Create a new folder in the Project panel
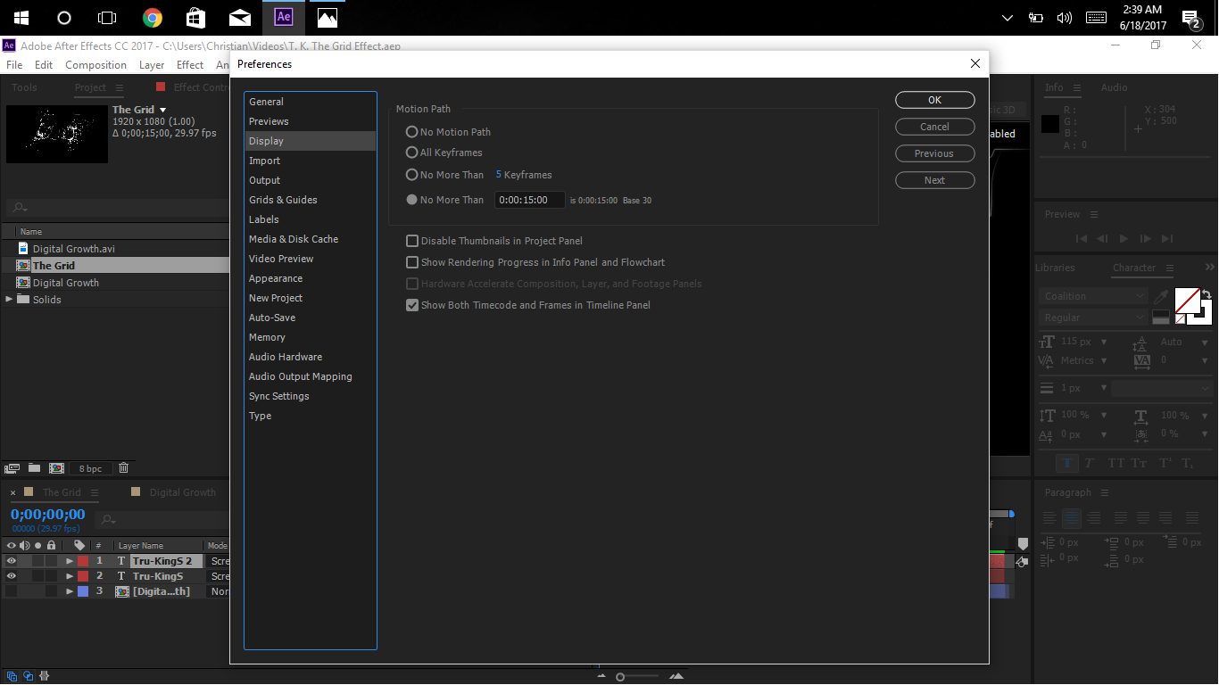This screenshot has width=1219, height=685. pyautogui.click(x=34, y=467)
